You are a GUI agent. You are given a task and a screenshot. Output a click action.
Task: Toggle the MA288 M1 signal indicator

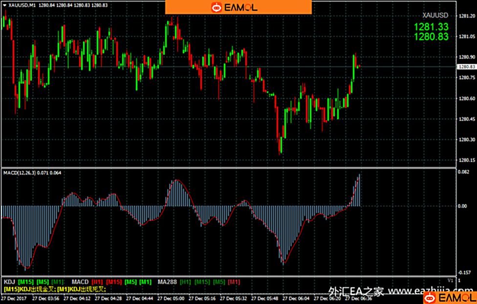click(x=234, y=282)
